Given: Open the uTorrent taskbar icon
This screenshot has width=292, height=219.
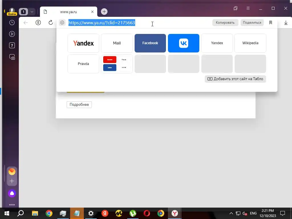Looking at the screenshot, I should [133, 213].
